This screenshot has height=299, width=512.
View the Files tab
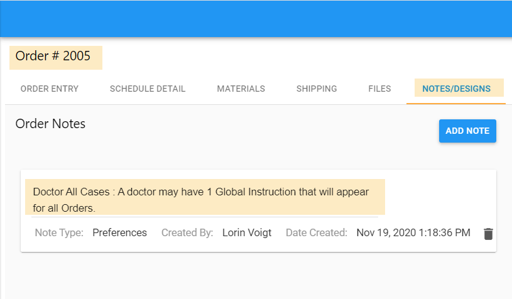(379, 89)
